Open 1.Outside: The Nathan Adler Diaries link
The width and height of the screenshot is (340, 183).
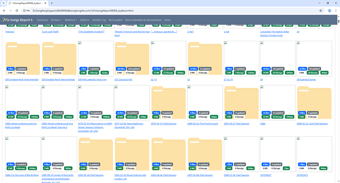pyautogui.click(x=275, y=33)
